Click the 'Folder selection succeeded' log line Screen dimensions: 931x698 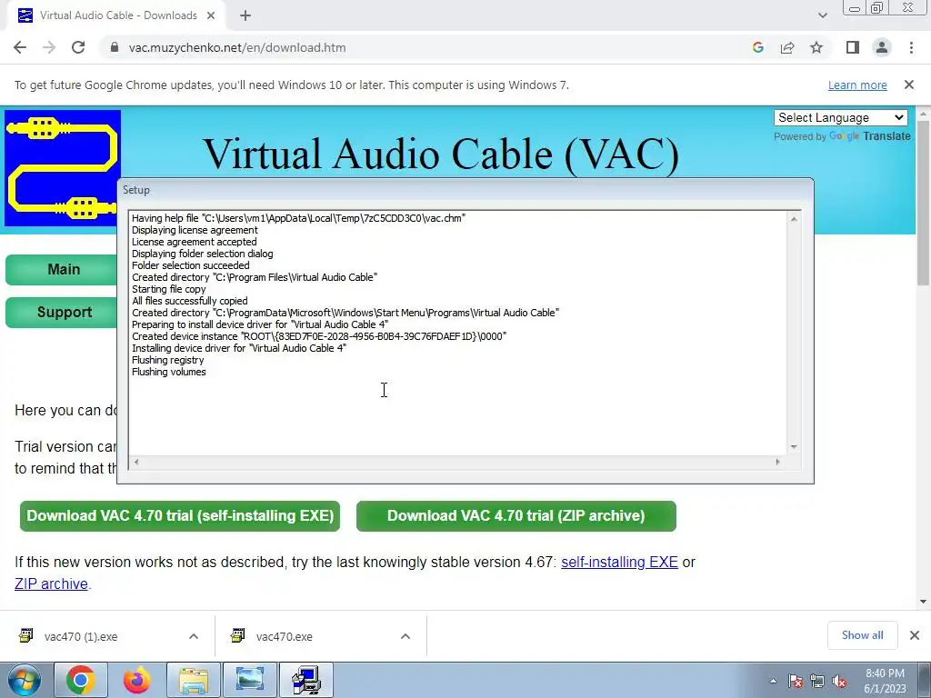click(x=191, y=266)
